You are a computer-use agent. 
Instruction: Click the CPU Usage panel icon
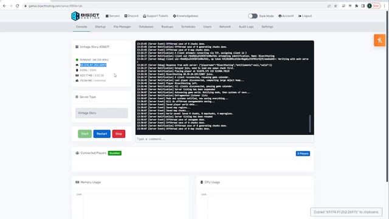201,182
